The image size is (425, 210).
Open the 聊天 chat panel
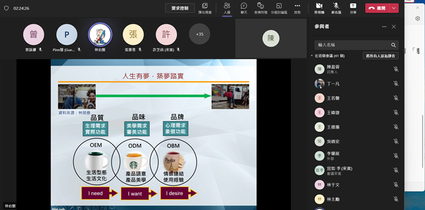(x=244, y=9)
